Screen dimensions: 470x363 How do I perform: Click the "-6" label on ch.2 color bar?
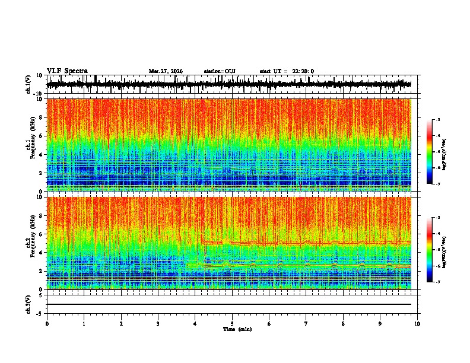click(x=438, y=266)
